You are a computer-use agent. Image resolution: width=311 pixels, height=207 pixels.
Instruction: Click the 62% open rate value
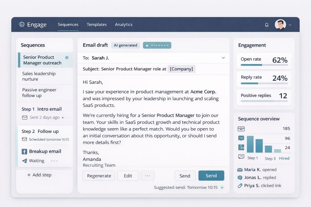coord(280,60)
